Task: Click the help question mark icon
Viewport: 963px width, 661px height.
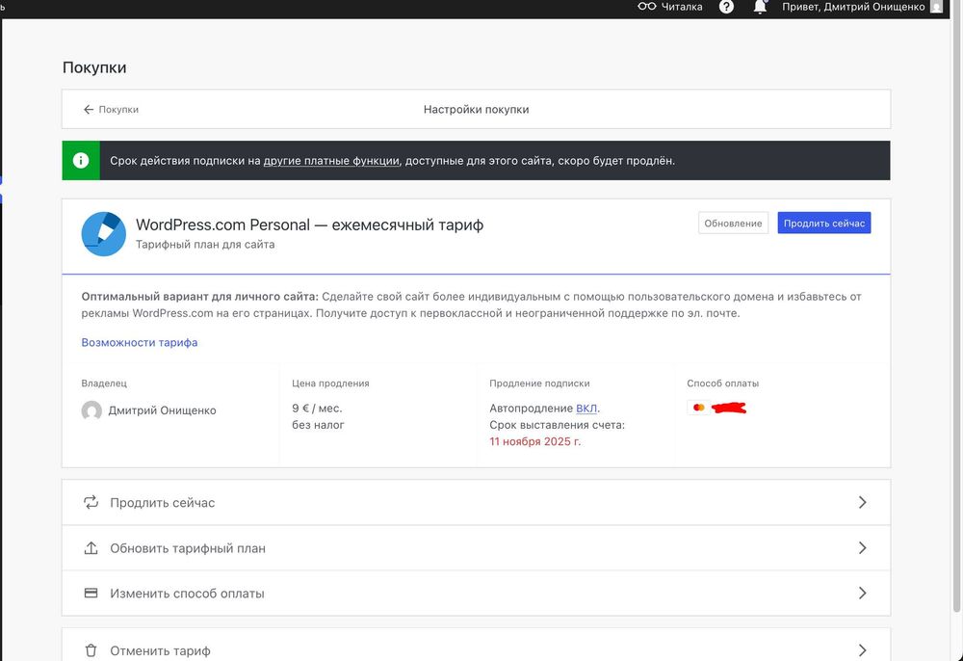Action: (726, 7)
